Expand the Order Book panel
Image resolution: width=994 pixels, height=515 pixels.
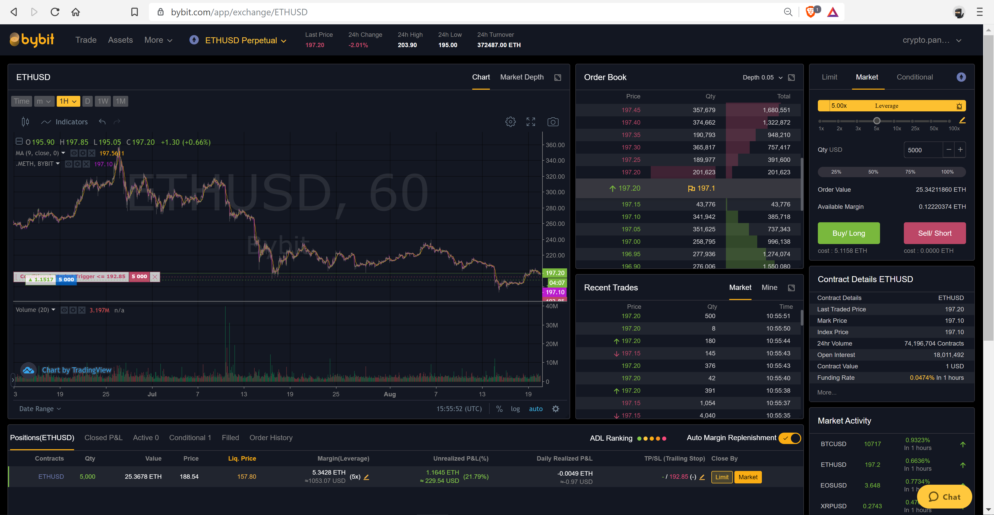click(791, 77)
